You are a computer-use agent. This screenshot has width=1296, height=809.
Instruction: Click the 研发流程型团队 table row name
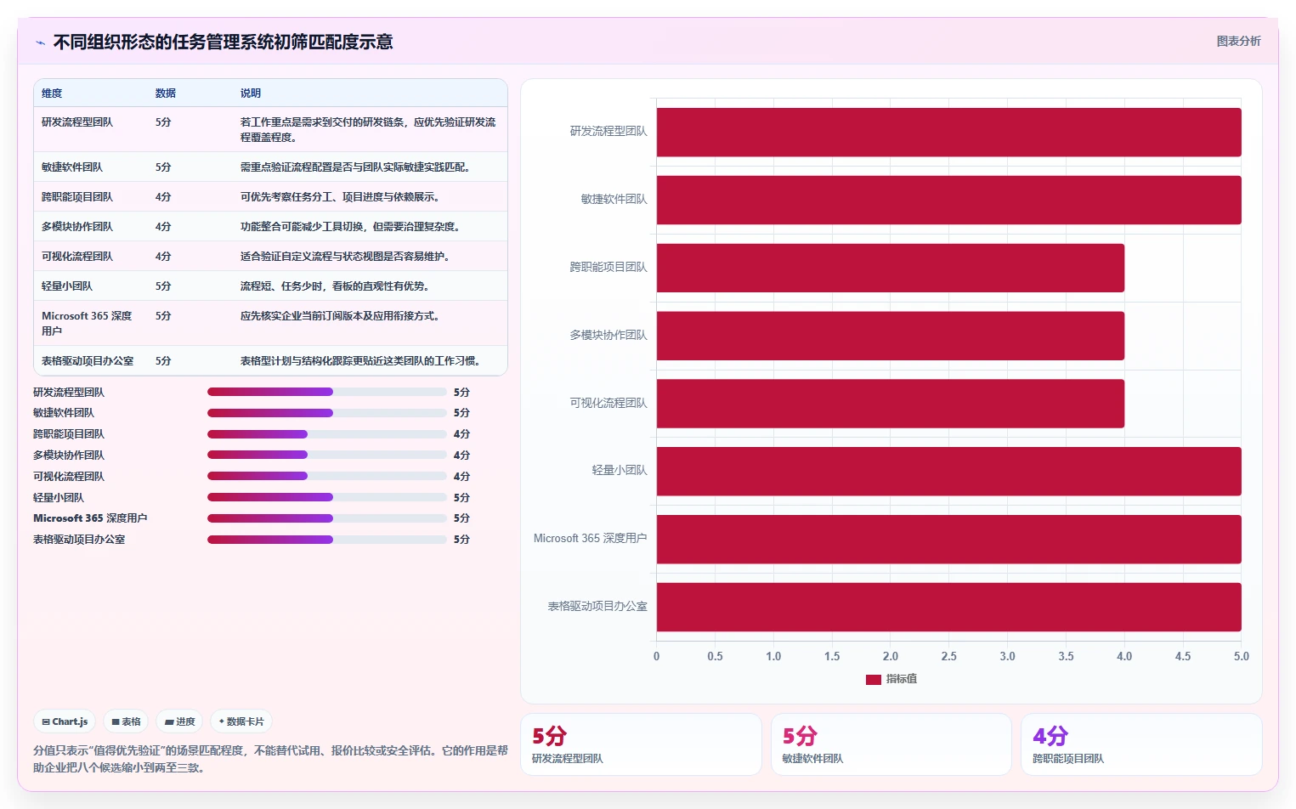pos(77,122)
